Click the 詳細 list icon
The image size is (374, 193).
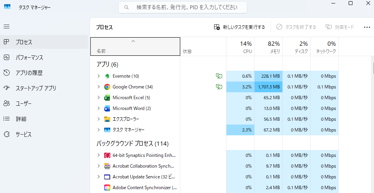pyautogui.click(x=7, y=119)
